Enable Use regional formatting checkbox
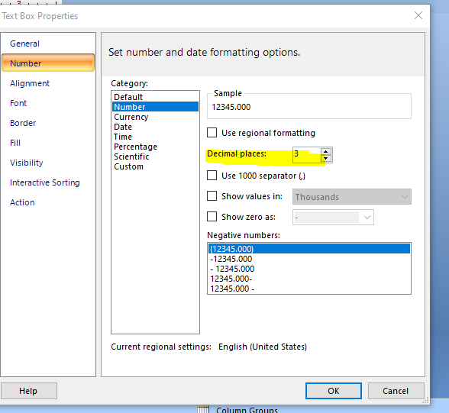Viewport: 449px width, 413px height. [212, 133]
